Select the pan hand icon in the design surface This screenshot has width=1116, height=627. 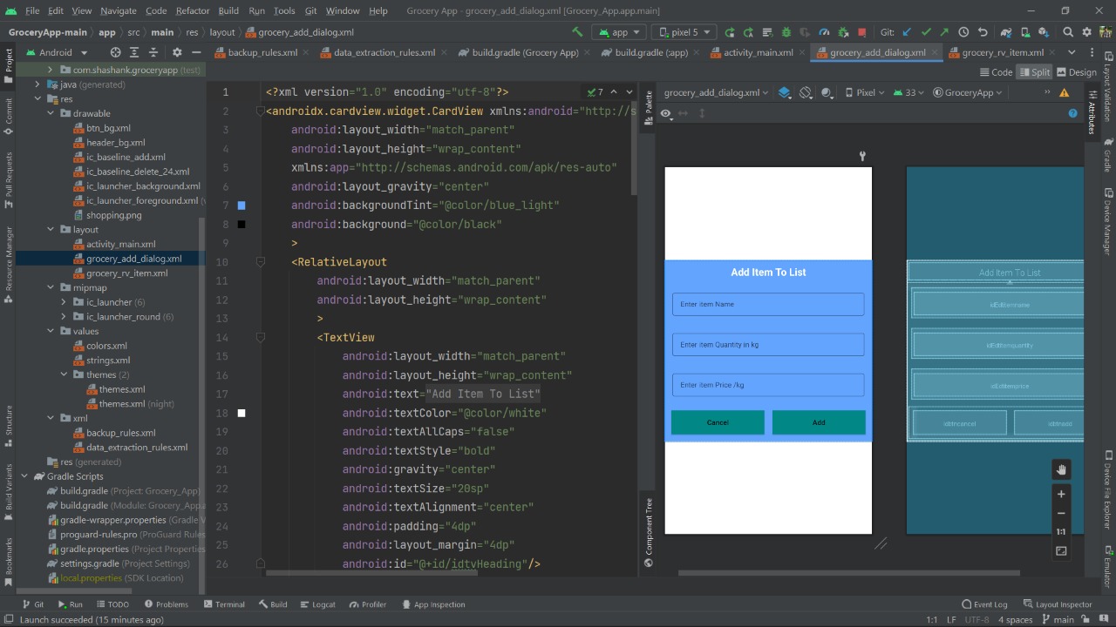[x=1061, y=469]
